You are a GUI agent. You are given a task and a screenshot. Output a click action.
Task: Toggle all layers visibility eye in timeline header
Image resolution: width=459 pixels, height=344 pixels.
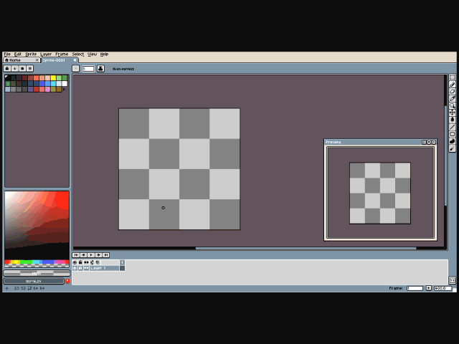[x=75, y=262]
